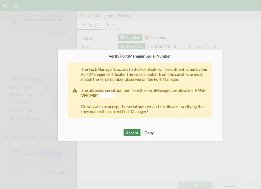Select the FortiExtender device icon
This screenshot has height=189, width=261.
[12, 119]
